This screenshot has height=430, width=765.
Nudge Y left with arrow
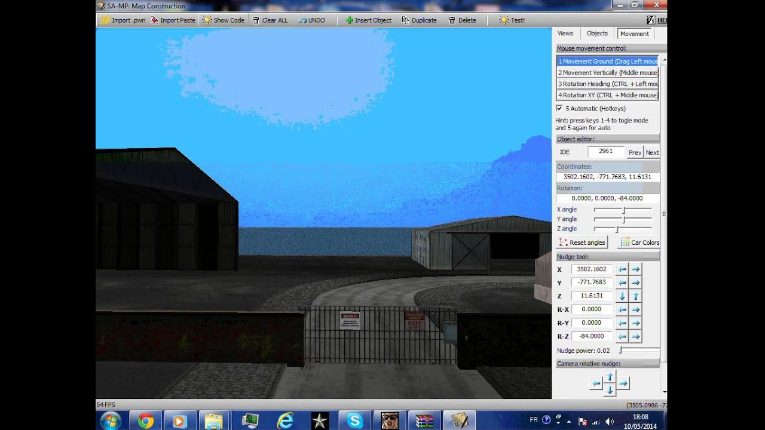pos(622,282)
